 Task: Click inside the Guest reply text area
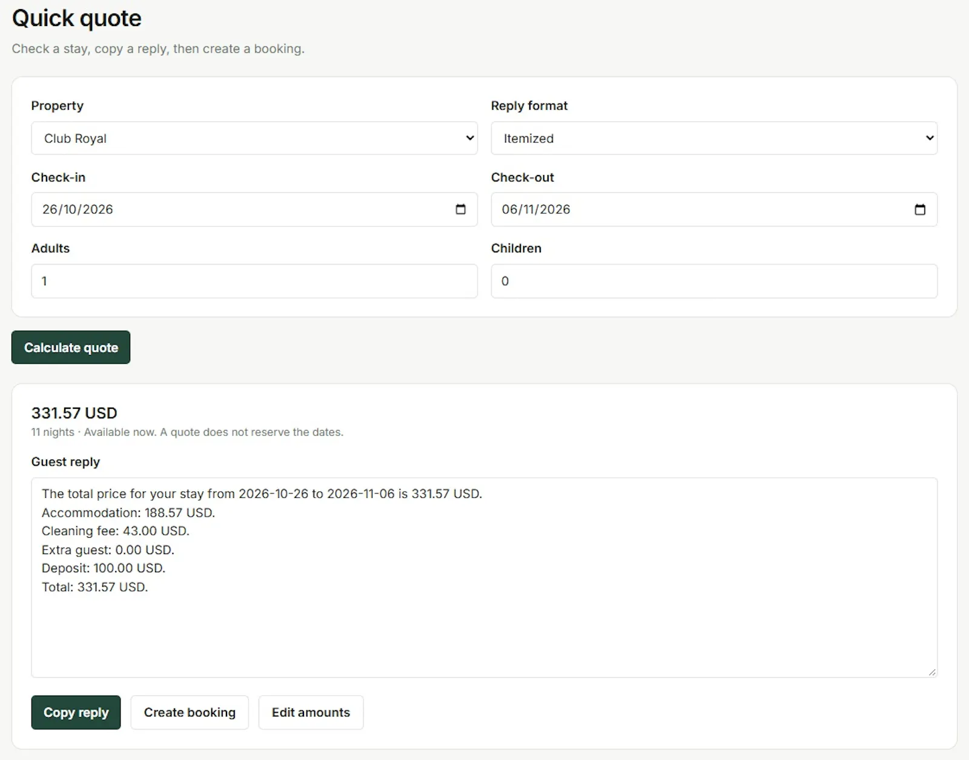coord(484,577)
